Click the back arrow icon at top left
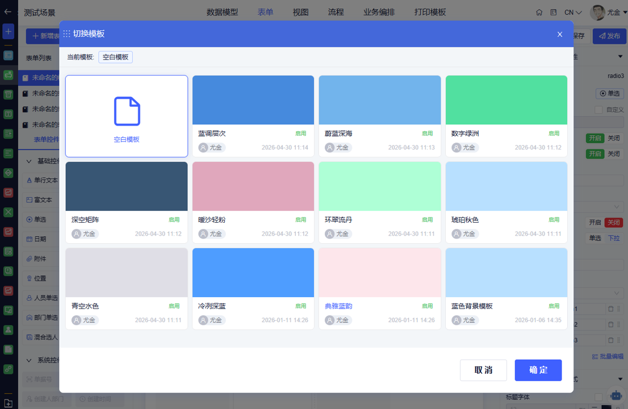This screenshot has height=409, width=628. point(7,12)
